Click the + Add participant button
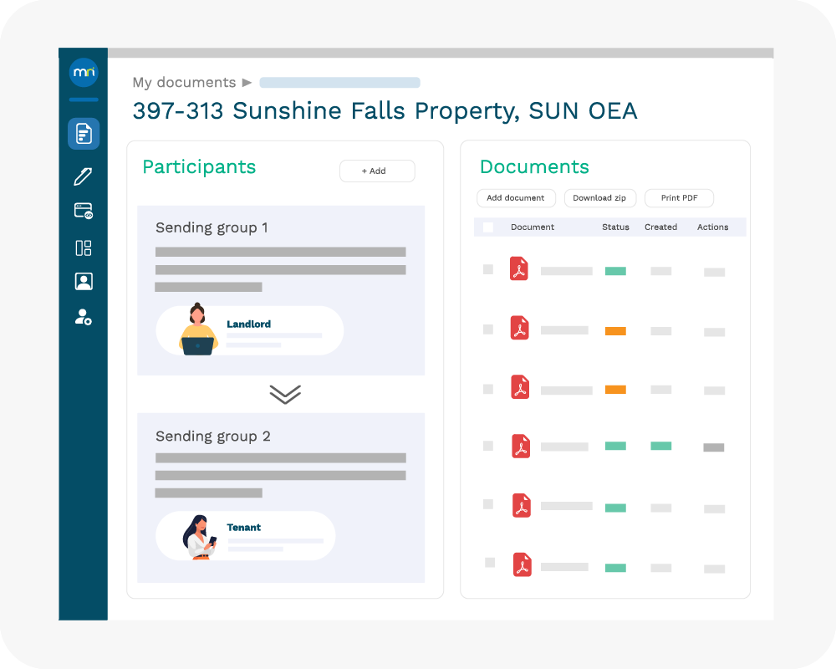The image size is (836, 669). (x=377, y=171)
